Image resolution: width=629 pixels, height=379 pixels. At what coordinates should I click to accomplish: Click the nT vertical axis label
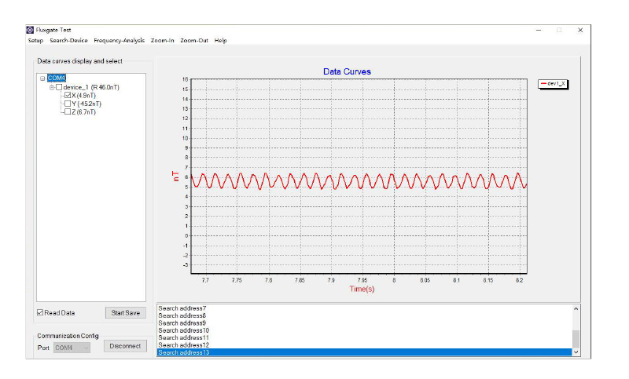click(175, 176)
